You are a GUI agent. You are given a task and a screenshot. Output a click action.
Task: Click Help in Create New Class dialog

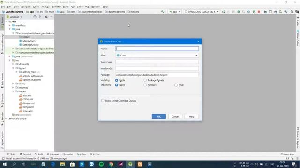click(192, 116)
